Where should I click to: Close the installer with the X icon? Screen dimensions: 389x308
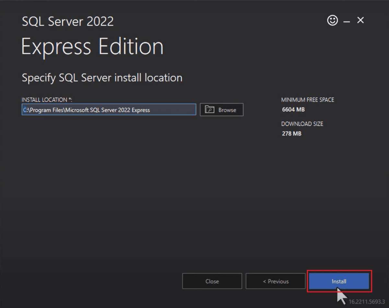coord(360,20)
